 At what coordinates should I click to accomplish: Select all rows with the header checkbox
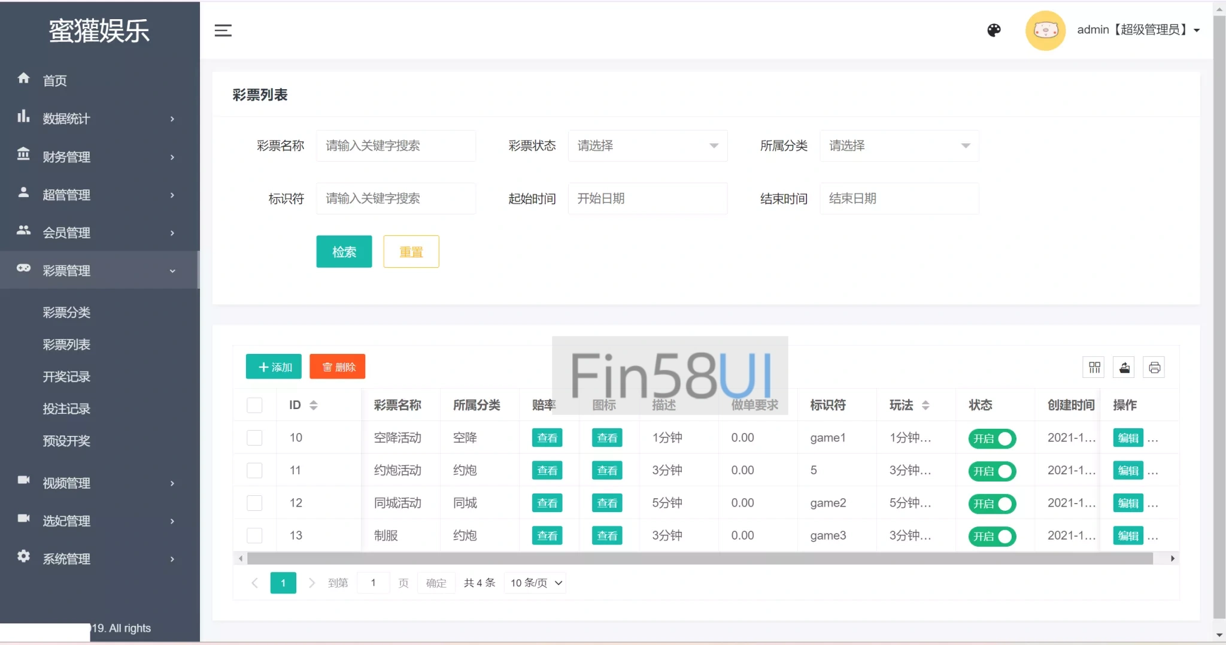pos(254,405)
